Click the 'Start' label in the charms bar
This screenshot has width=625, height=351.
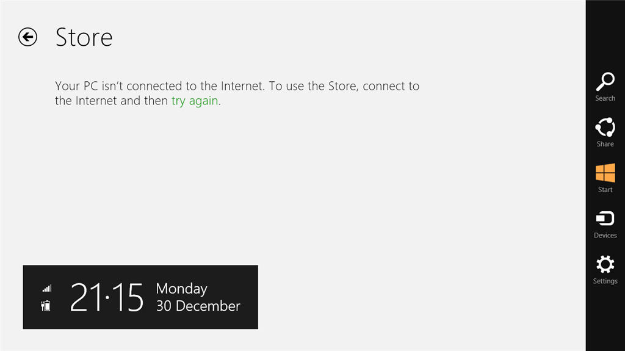point(605,190)
